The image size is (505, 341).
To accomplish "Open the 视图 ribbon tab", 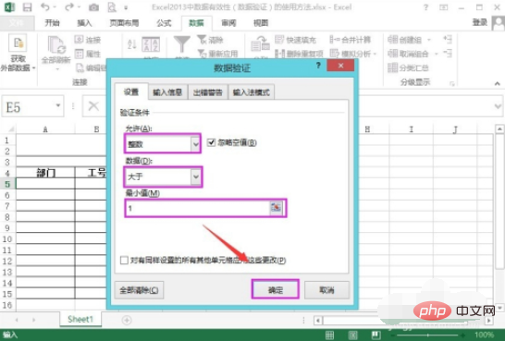I will [x=261, y=23].
